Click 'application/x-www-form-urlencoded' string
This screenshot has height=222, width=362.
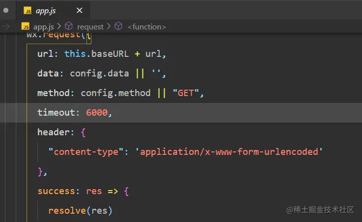(229, 152)
